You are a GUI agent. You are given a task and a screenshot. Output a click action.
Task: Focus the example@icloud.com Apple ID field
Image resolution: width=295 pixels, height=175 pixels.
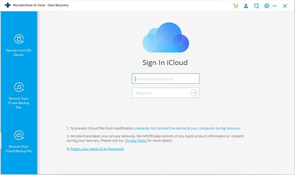coord(166,79)
